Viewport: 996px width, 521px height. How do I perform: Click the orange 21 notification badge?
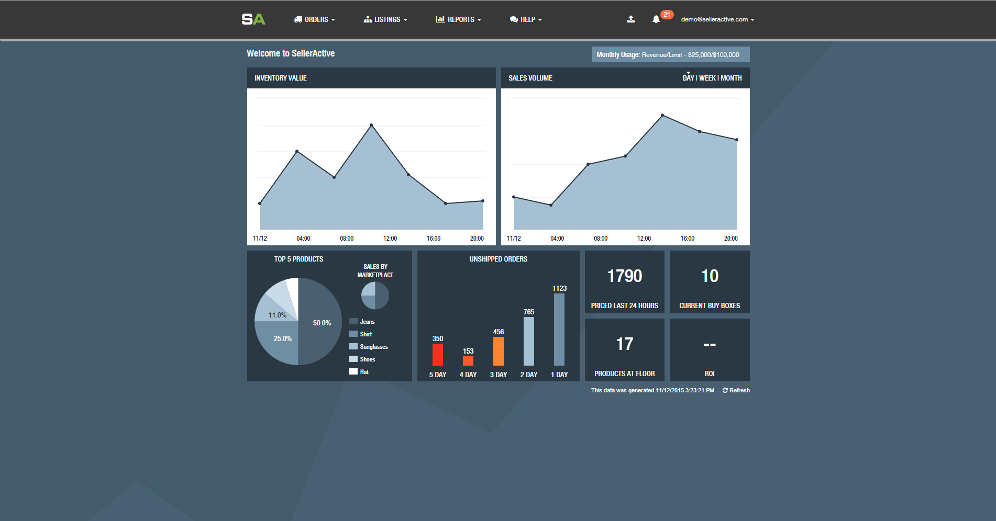(x=667, y=15)
